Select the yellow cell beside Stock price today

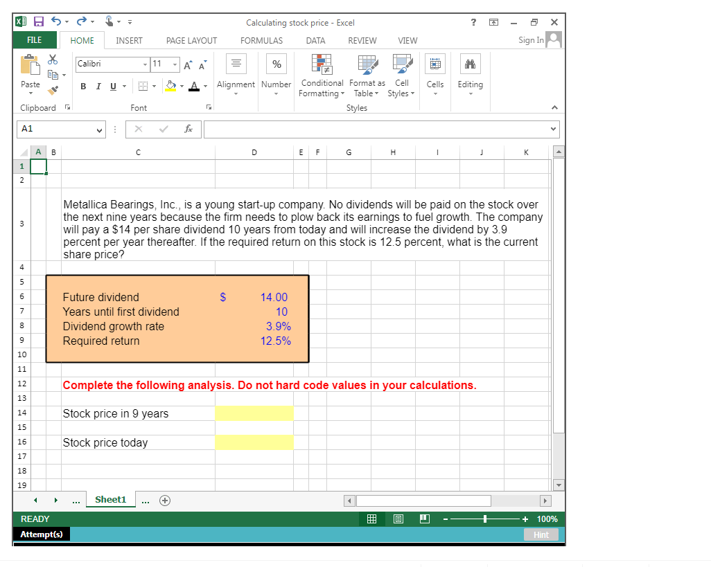pos(254,442)
